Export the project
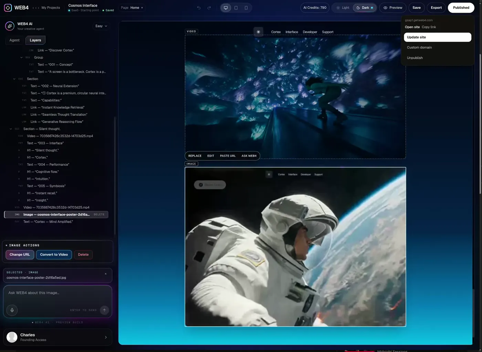 (436, 8)
